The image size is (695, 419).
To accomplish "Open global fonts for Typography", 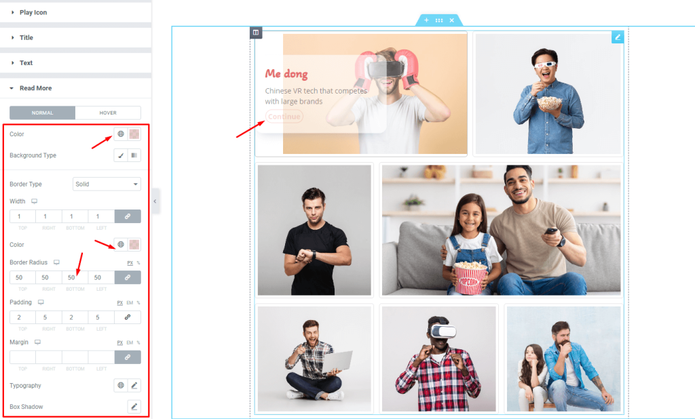I will [121, 385].
